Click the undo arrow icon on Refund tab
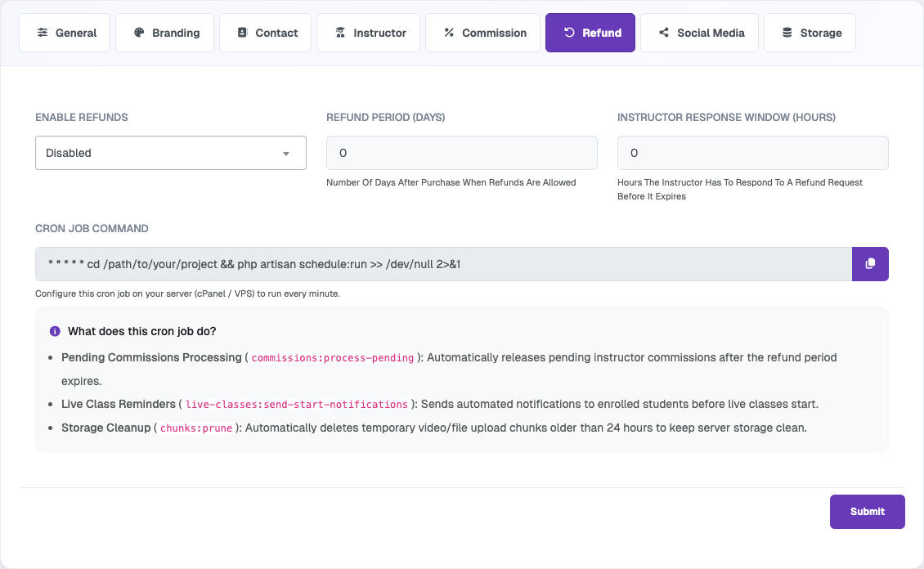The height and width of the screenshot is (569, 924). pyautogui.click(x=569, y=33)
